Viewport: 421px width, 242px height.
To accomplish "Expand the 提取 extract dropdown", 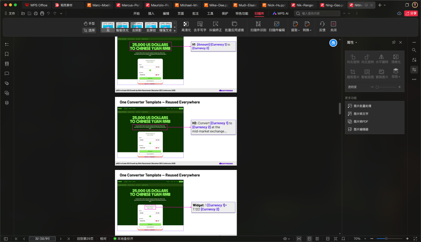I will coord(295,27).
